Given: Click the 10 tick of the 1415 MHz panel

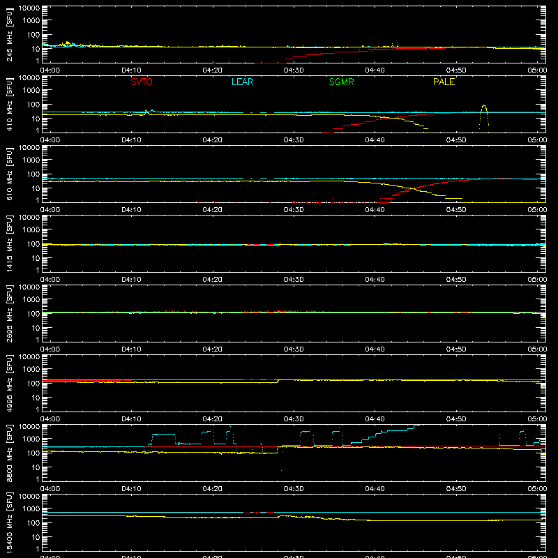Looking at the screenshot, I should (36, 258).
